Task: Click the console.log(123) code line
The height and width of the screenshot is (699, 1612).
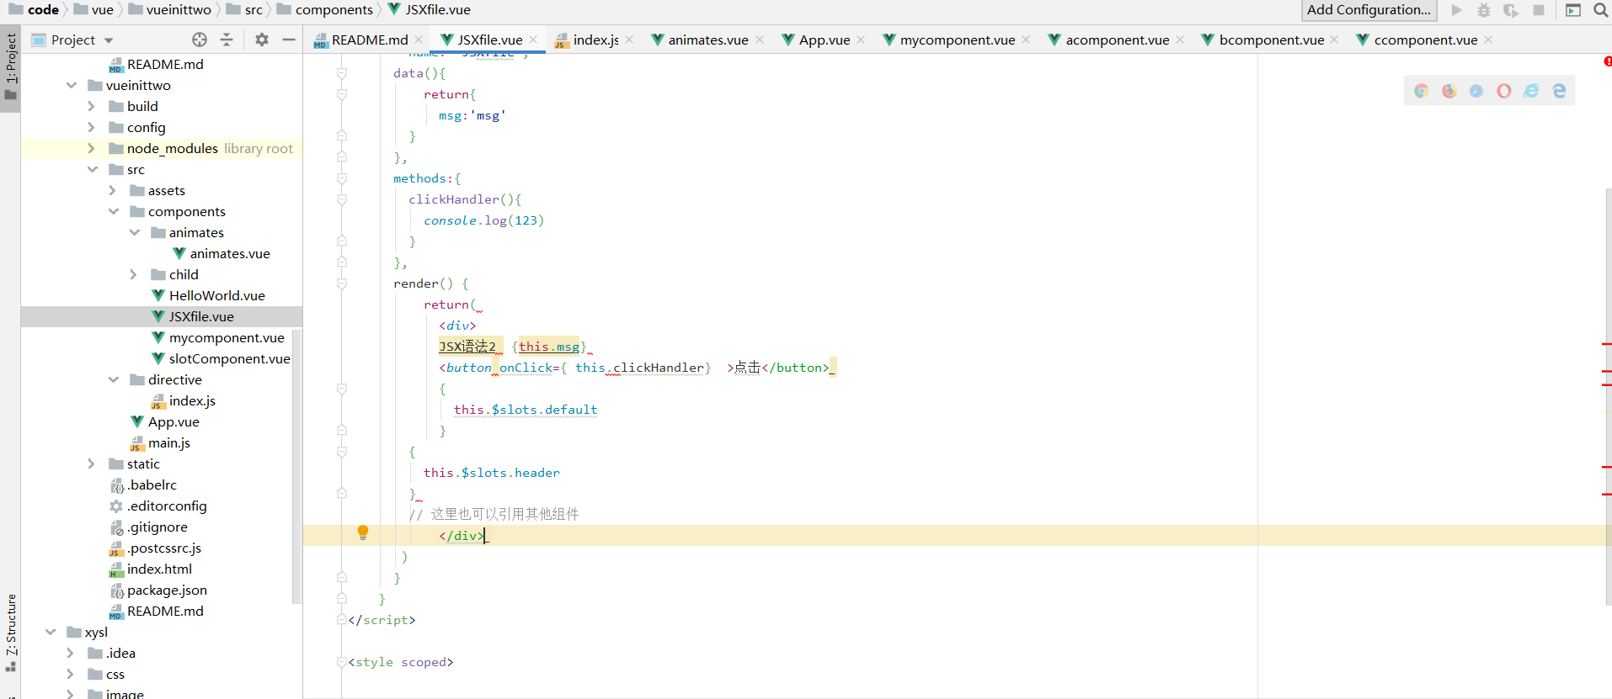Action: tap(483, 220)
